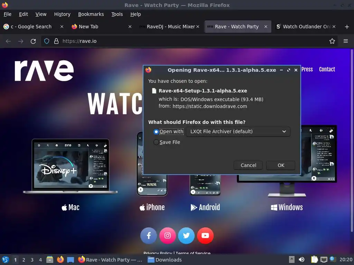Click the Android download link
The width and height of the screenshot is (354, 265).
coord(205,207)
